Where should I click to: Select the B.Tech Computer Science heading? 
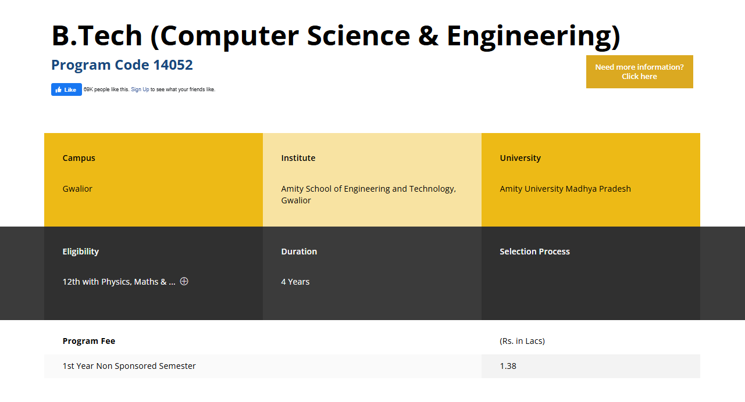[x=336, y=35]
